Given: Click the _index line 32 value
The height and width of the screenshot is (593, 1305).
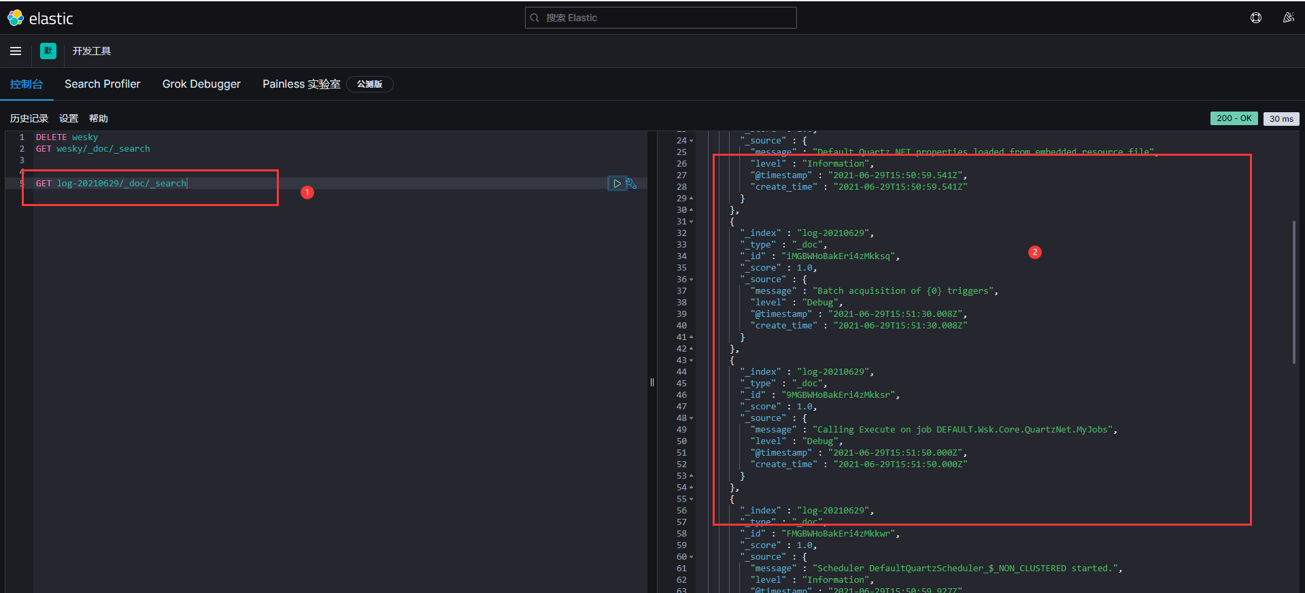Looking at the screenshot, I should tap(833, 233).
